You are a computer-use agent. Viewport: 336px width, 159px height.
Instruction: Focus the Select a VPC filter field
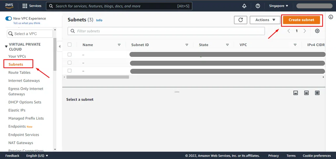[30, 34]
